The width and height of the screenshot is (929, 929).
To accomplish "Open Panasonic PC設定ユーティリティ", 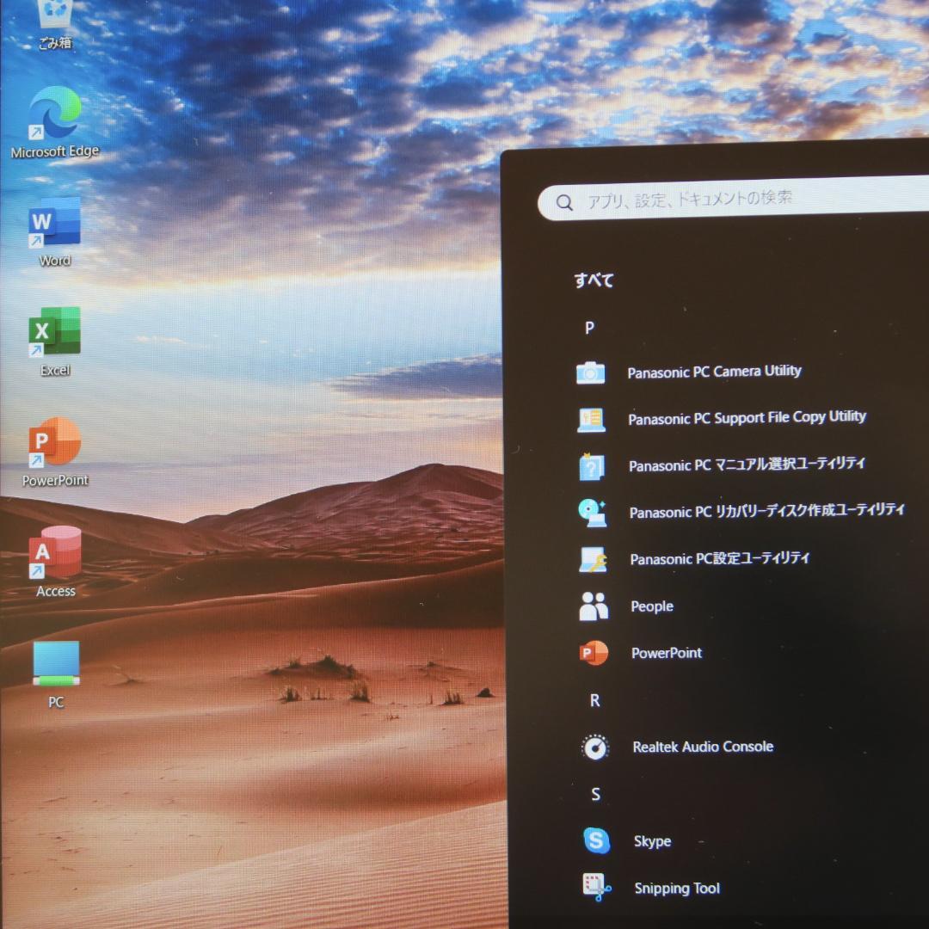I will (x=719, y=558).
